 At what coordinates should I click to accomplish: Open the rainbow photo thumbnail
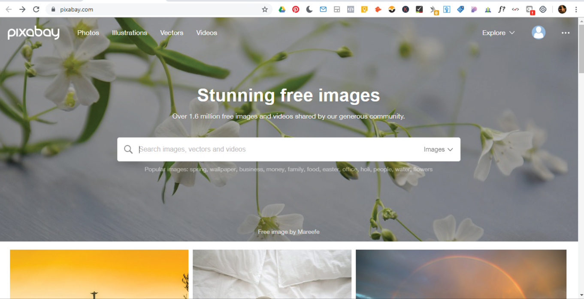(x=461, y=274)
